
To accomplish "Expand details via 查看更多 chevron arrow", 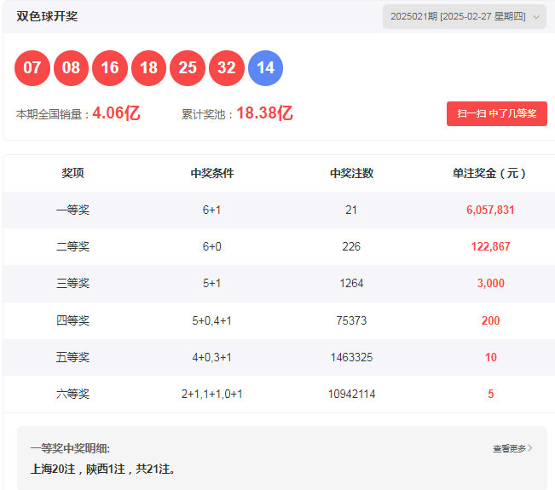I will click(530, 447).
